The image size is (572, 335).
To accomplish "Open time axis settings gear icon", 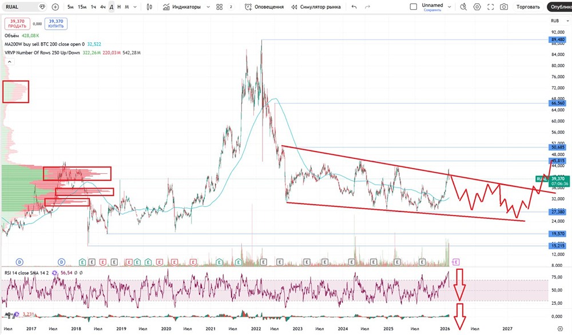I will click(561, 329).
